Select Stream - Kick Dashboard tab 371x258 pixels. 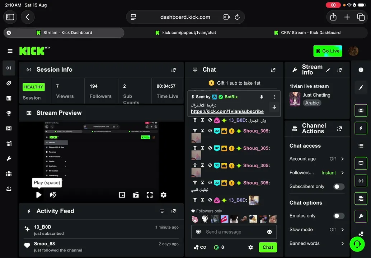click(x=64, y=33)
